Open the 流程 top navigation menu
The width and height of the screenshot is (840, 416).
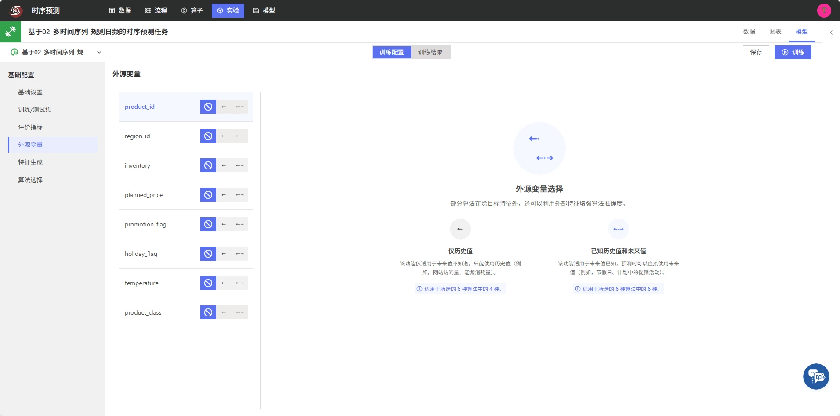point(156,11)
